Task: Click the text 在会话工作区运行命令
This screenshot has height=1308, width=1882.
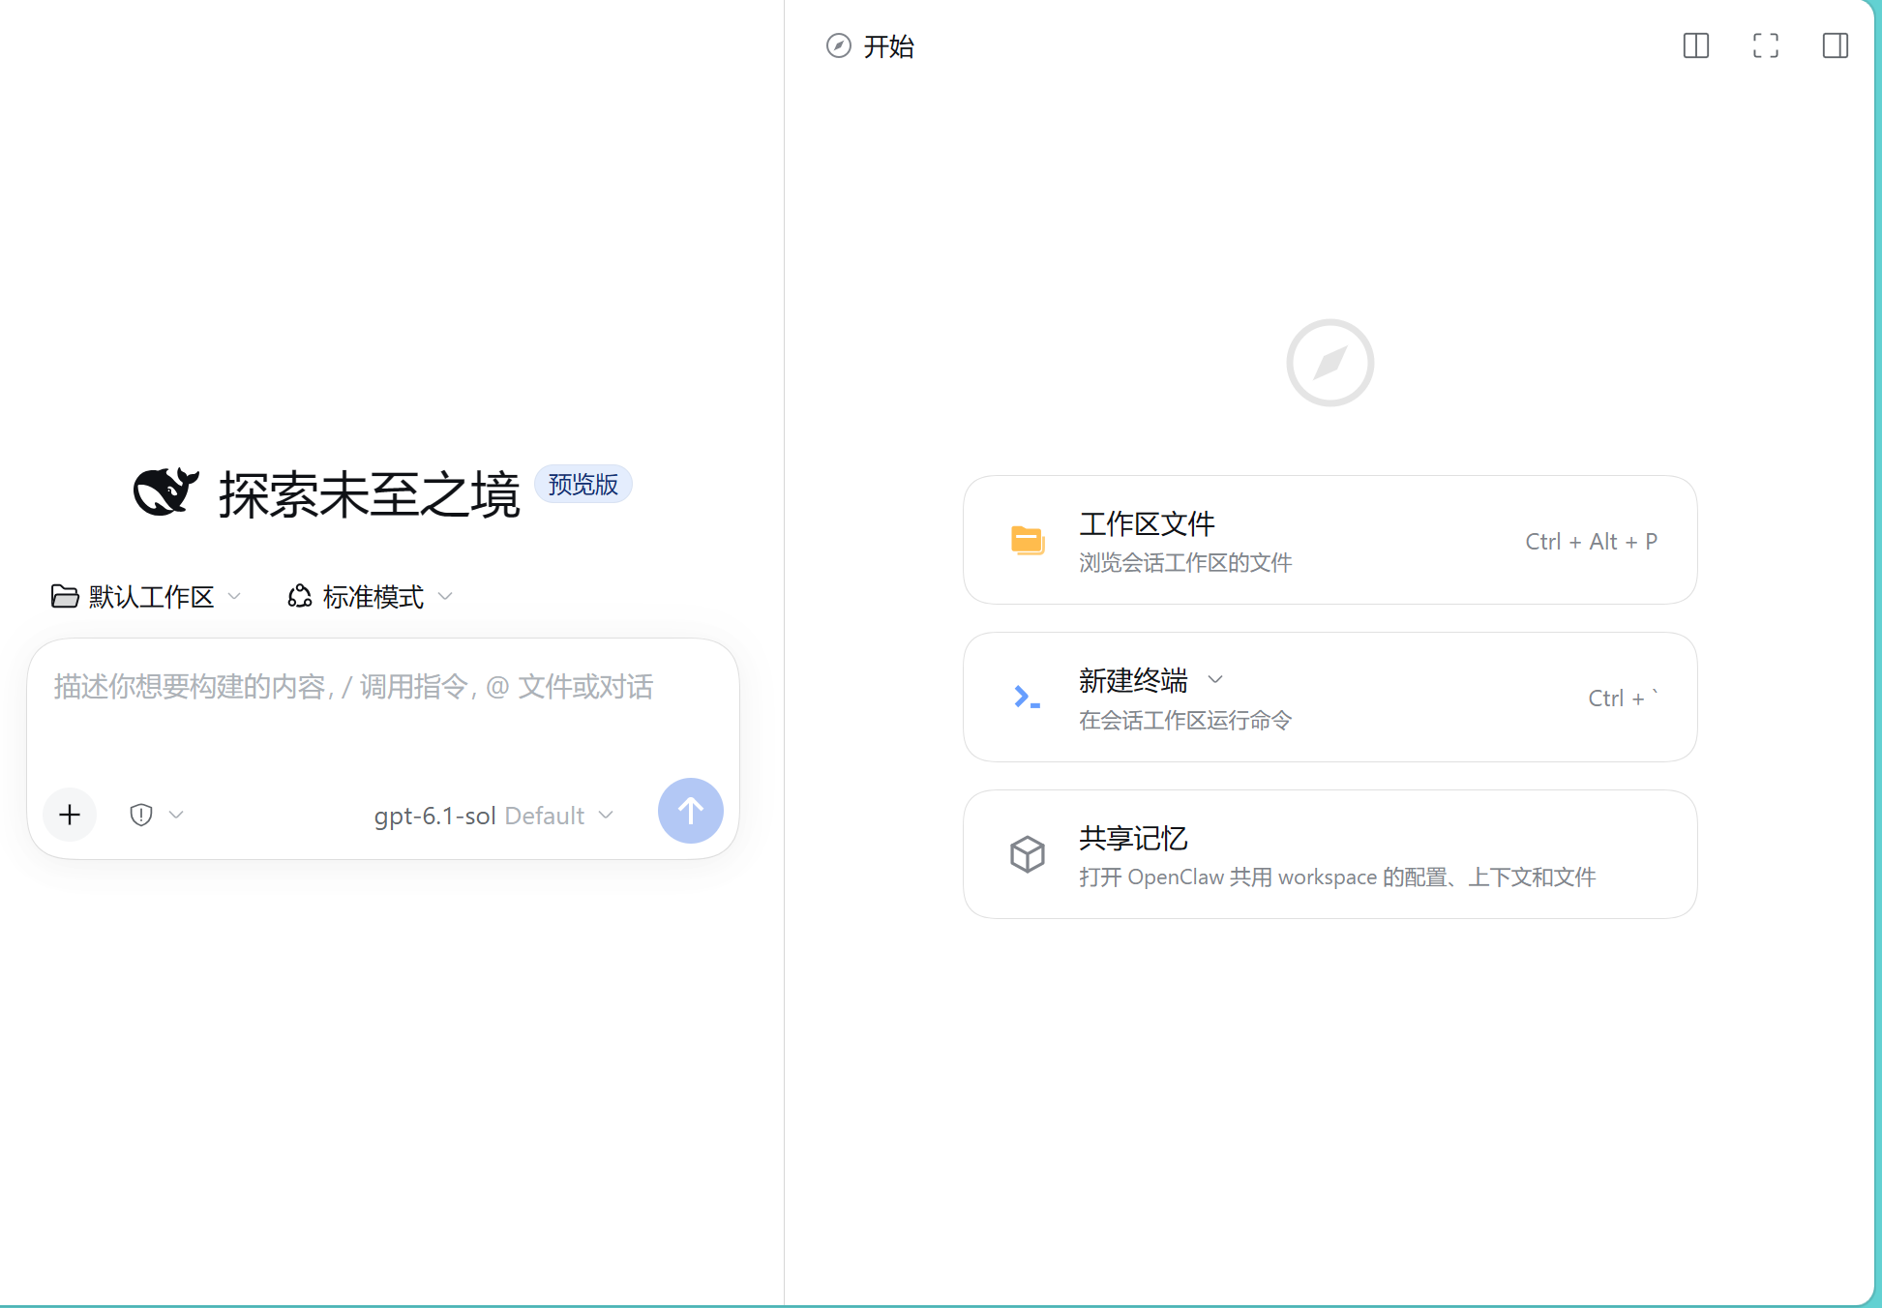Action: (1185, 720)
